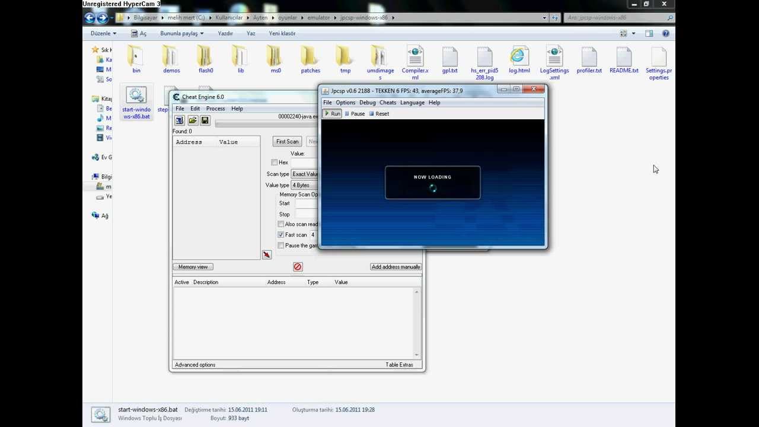
Task: Open Jpcsp Debug menu
Action: click(368, 103)
